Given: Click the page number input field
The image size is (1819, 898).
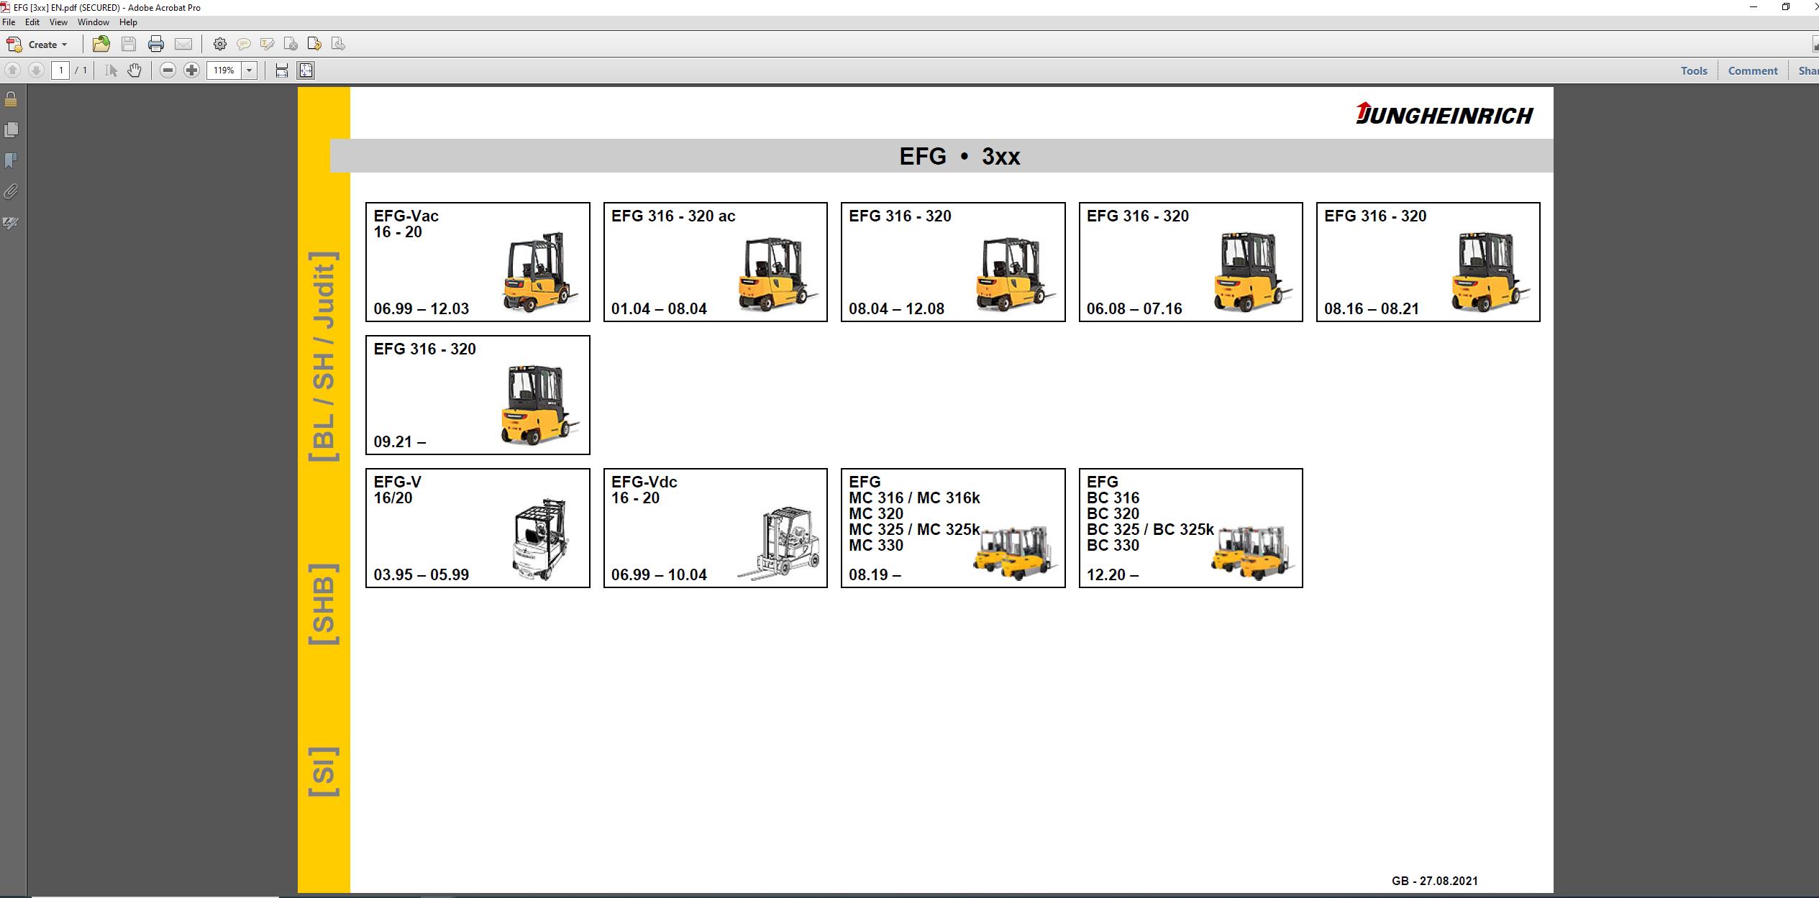Looking at the screenshot, I should pos(60,70).
